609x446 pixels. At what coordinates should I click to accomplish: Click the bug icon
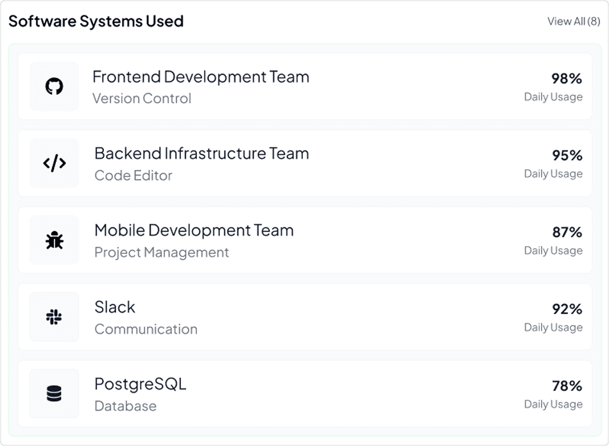55,240
